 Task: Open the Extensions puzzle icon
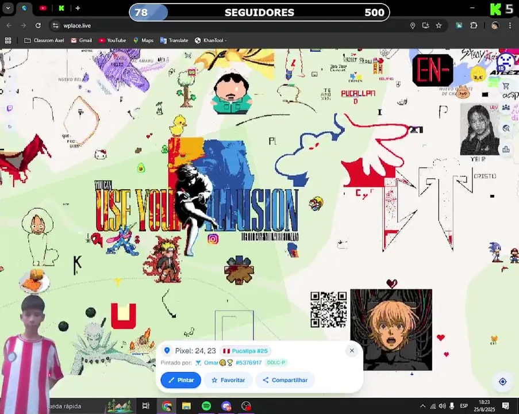coord(474,25)
